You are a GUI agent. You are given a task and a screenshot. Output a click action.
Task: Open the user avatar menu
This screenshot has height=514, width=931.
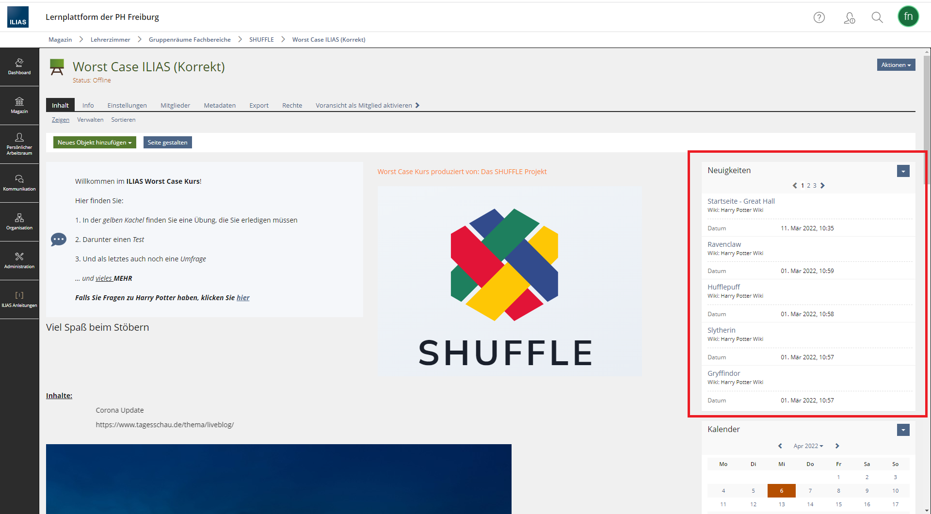pos(908,16)
